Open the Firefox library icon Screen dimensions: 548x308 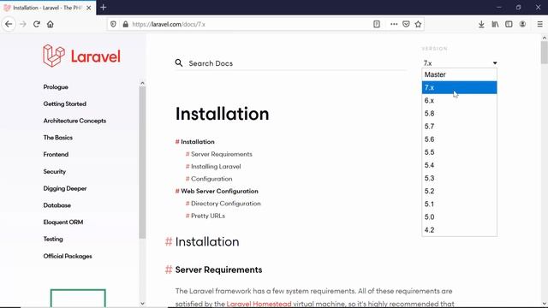[x=495, y=24]
